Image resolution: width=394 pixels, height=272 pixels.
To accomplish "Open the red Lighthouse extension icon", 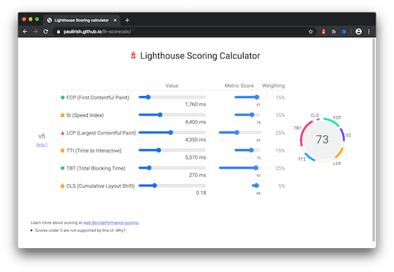I will [x=322, y=31].
